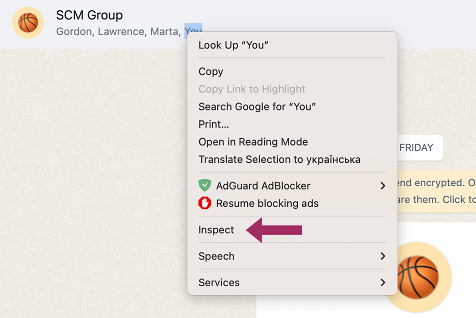Viewport: 476px width, 318px height.
Task: Select Translate Selection to українська
Action: (279, 159)
